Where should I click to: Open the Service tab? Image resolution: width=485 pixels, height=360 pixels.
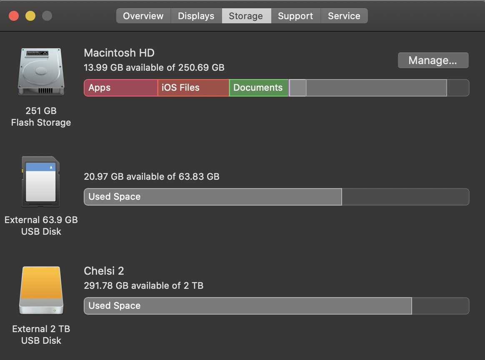tap(344, 16)
